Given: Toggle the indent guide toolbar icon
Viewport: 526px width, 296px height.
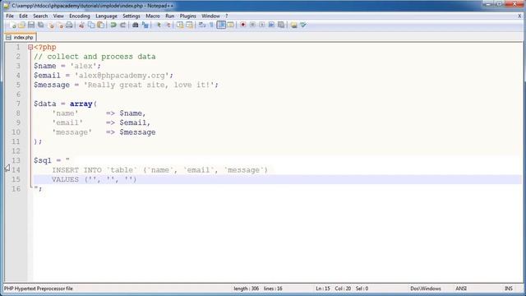Looking at the screenshot, I should pyautogui.click(x=221, y=25).
